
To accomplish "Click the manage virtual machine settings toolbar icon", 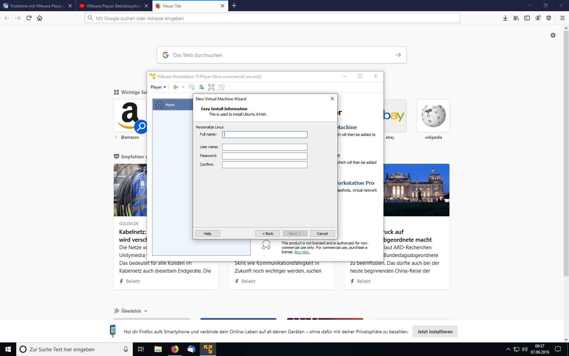I will point(202,87).
